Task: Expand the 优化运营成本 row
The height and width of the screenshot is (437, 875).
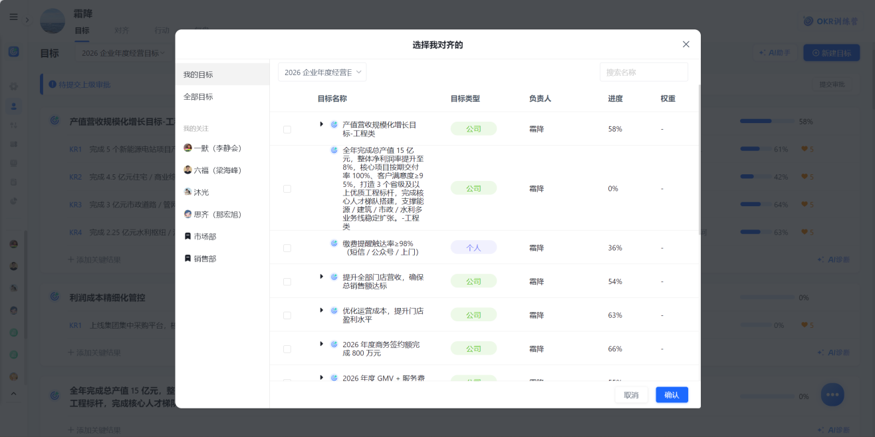Action: click(x=322, y=311)
